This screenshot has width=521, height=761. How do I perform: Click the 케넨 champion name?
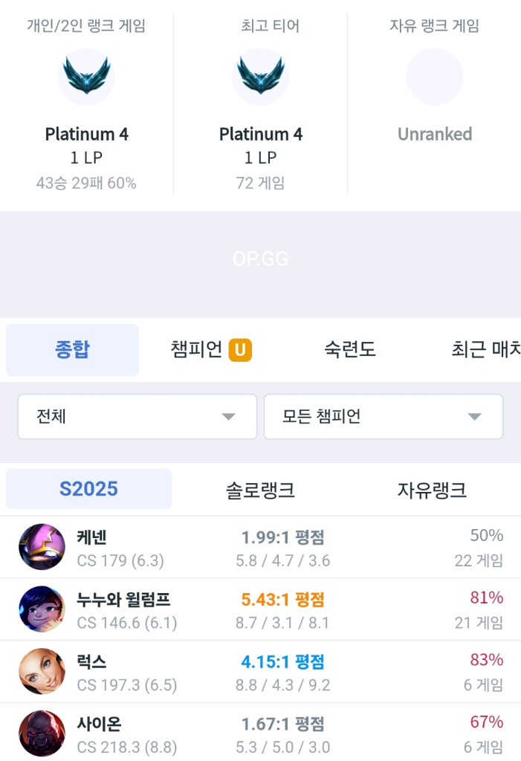coord(92,537)
